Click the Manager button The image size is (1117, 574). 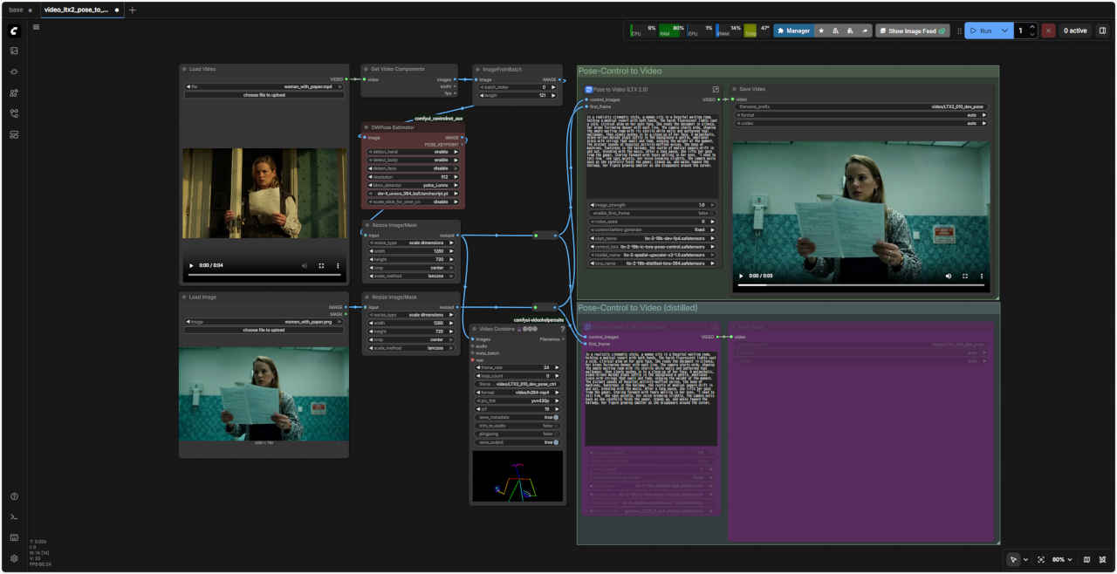tap(793, 31)
